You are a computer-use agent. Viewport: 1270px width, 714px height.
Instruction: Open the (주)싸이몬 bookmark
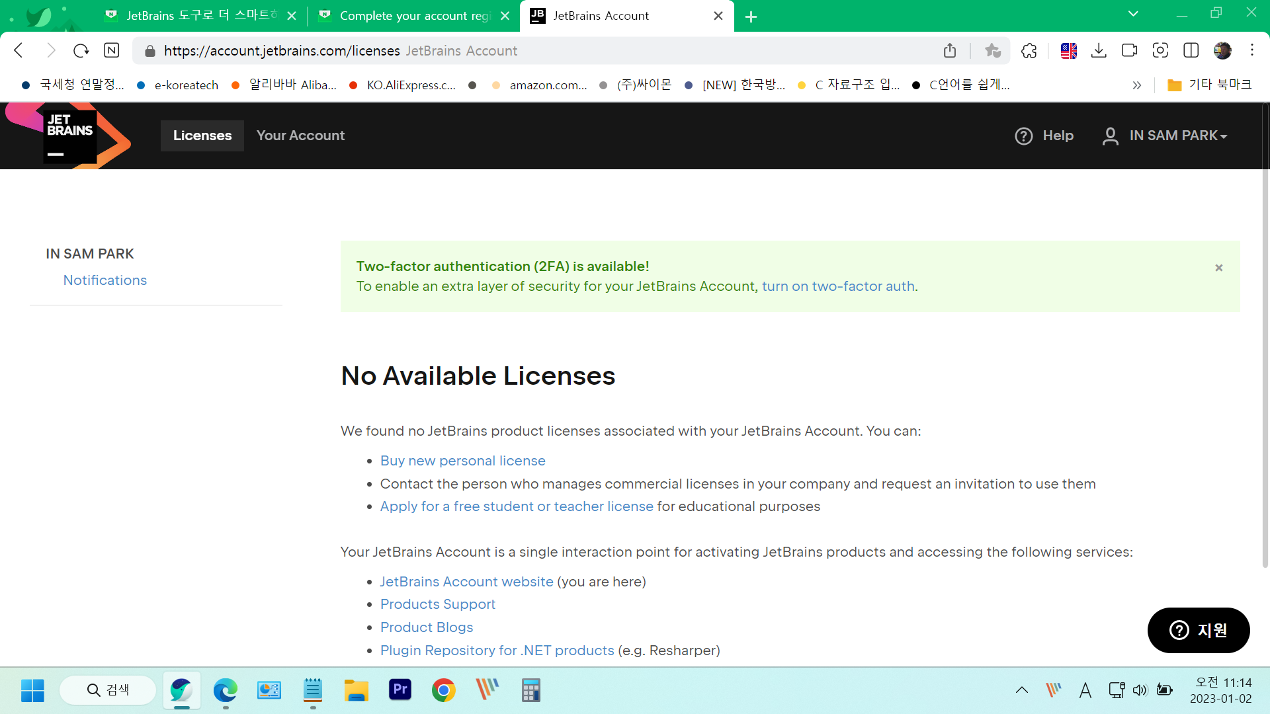(635, 85)
